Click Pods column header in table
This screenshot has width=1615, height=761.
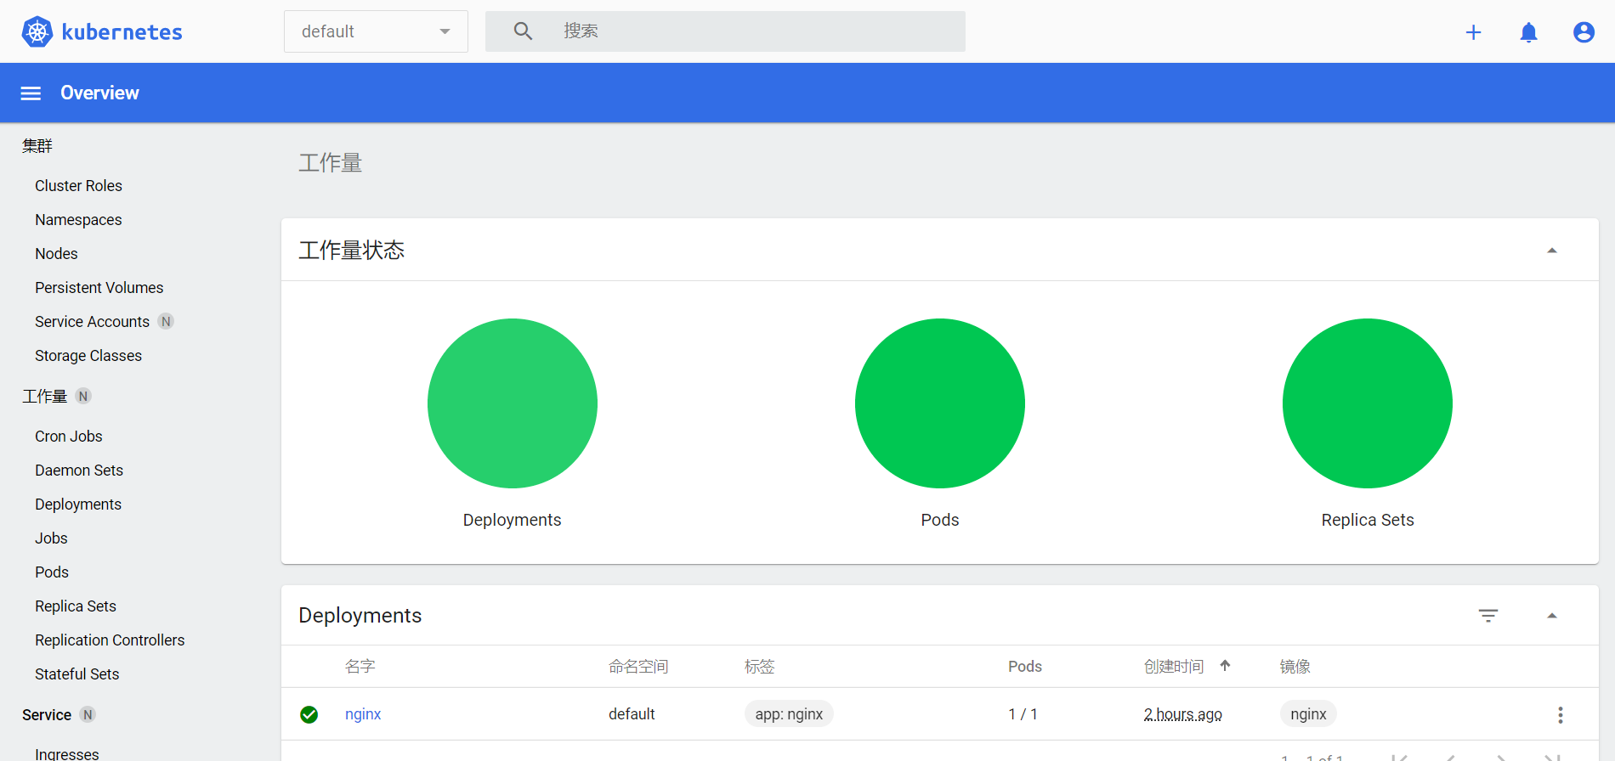pyautogui.click(x=1025, y=667)
